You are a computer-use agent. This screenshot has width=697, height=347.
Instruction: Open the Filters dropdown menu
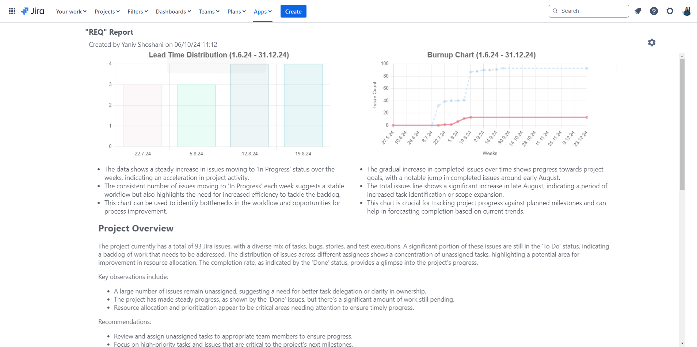(138, 12)
